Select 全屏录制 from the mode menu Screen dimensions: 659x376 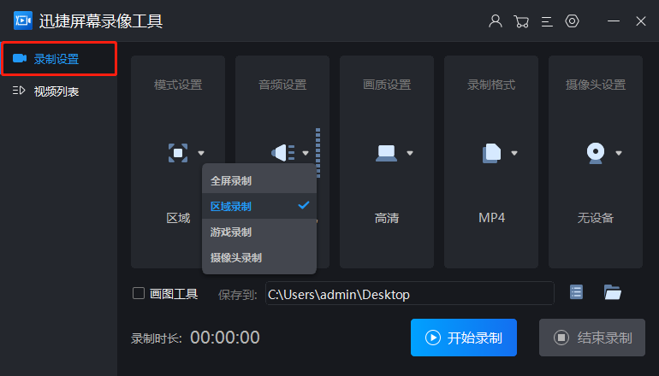(259, 181)
